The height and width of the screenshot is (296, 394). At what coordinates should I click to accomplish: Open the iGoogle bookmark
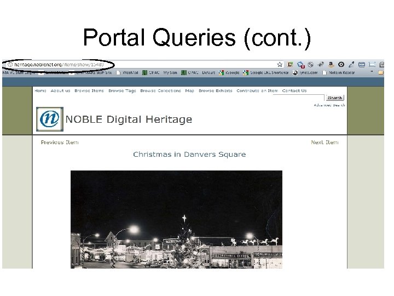(x=229, y=72)
